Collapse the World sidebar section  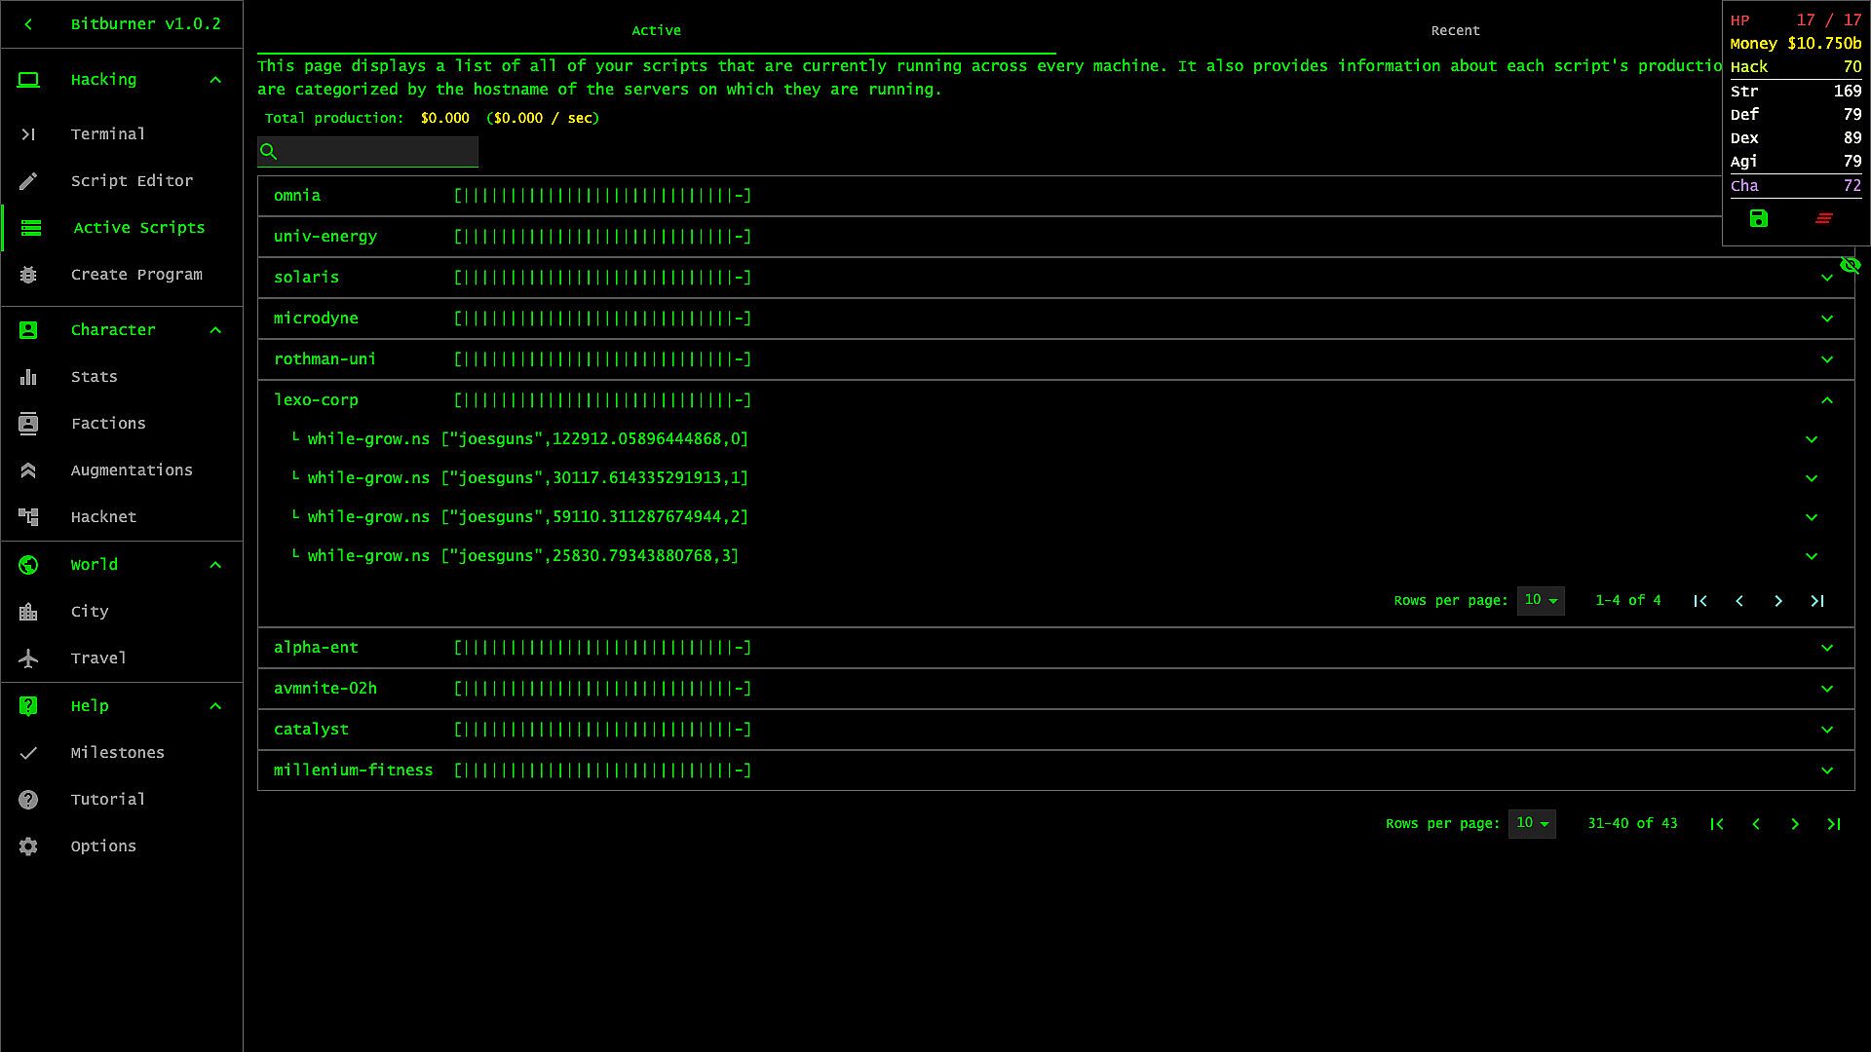point(215,565)
